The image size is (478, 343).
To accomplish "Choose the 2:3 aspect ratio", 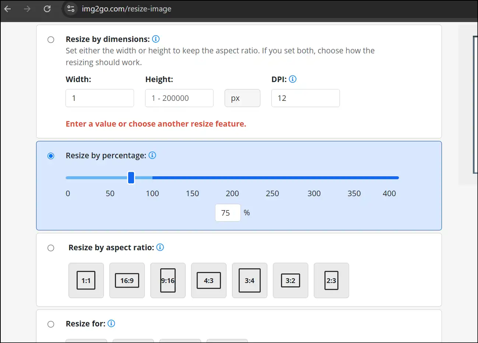I will point(331,280).
